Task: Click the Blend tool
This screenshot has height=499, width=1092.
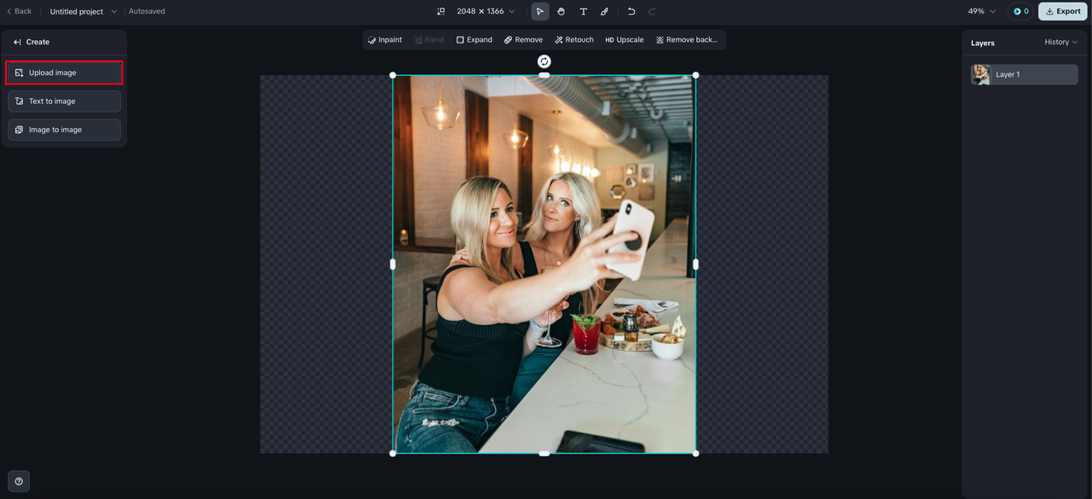Action: 429,40
